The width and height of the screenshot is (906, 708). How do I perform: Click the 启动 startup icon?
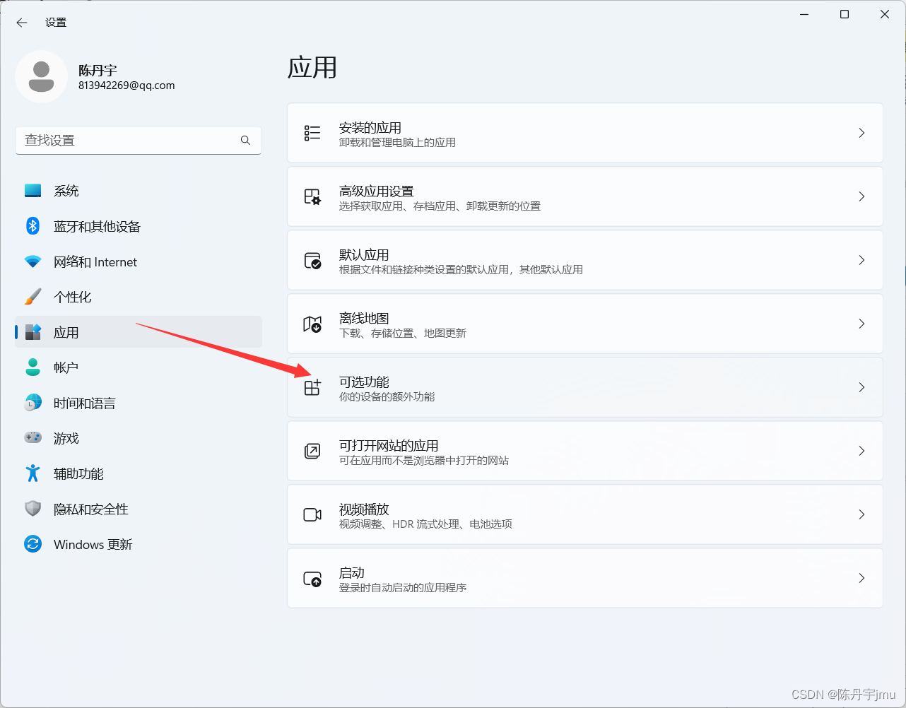tap(312, 579)
